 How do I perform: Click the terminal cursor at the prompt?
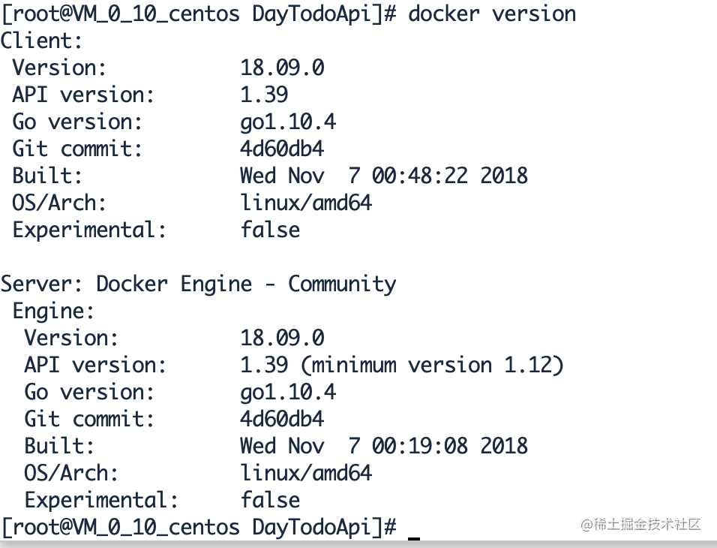(414, 537)
